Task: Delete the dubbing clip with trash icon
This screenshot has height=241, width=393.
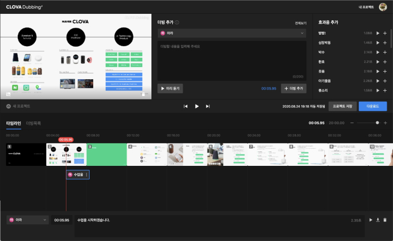Action: (x=385, y=220)
